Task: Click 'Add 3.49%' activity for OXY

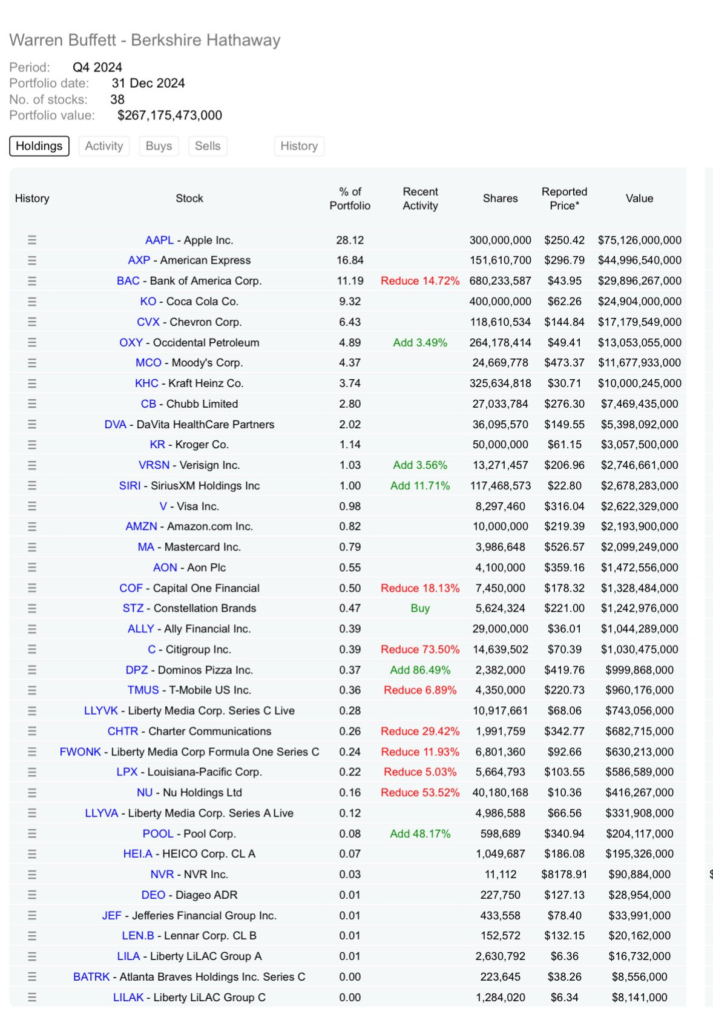Action: tap(420, 343)
